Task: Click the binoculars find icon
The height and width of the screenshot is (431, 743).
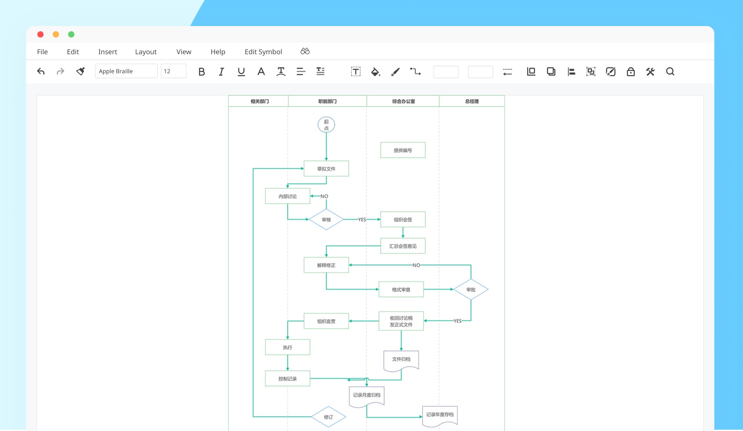Action: pyautogui.click(x=305, y=51)
